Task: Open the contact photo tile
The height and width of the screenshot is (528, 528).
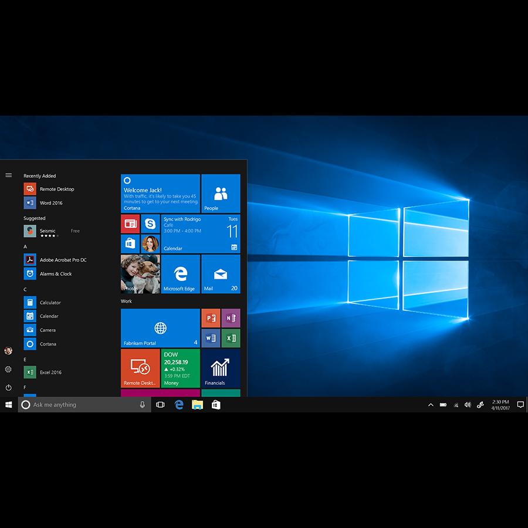Action: (x=150, y=244)
